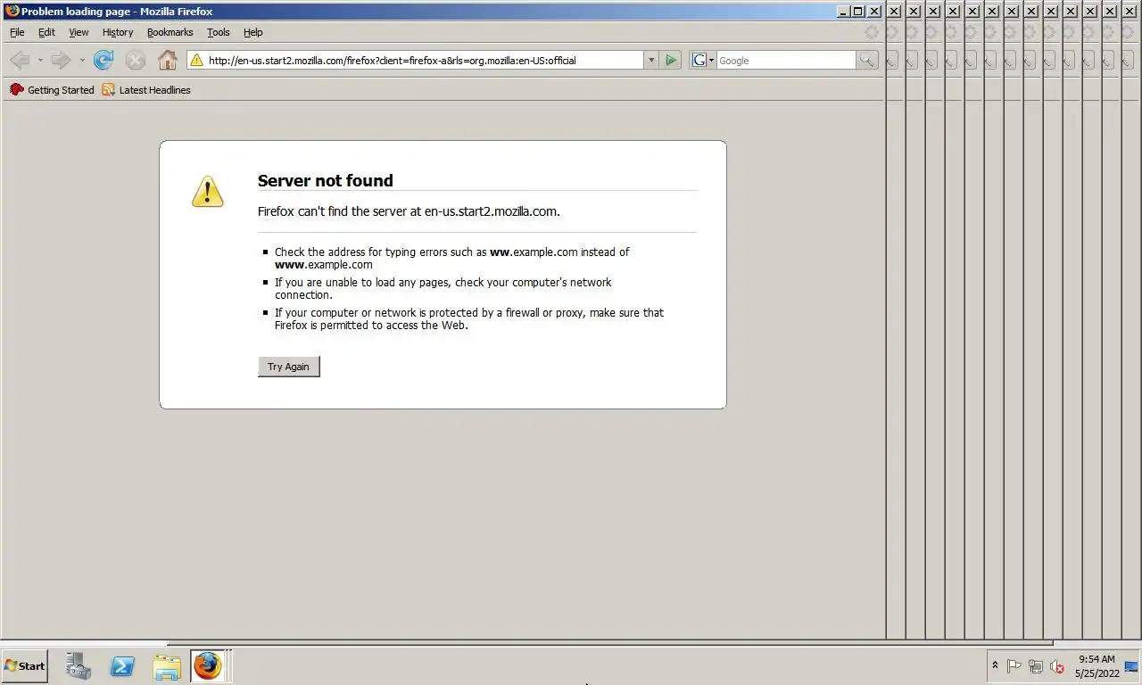Open the Edit menu
The height and width of the screenshot is (685, 1142).
coord(46,32)
